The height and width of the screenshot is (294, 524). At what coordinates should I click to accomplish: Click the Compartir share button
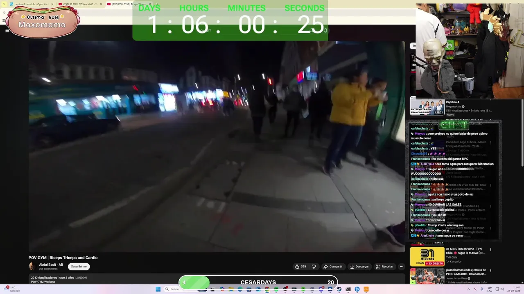tap(333, 266)
